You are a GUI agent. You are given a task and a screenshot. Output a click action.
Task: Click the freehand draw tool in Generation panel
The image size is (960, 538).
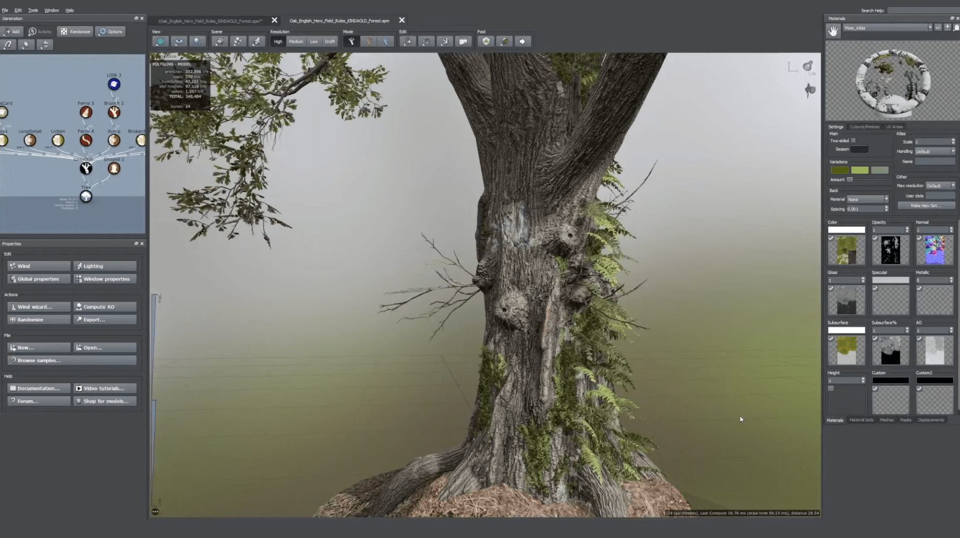click(8, 45)
